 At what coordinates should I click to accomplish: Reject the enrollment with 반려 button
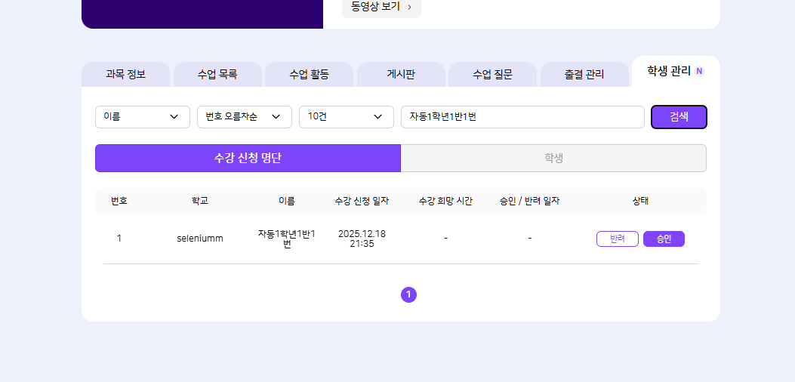[x=617, y=239]
